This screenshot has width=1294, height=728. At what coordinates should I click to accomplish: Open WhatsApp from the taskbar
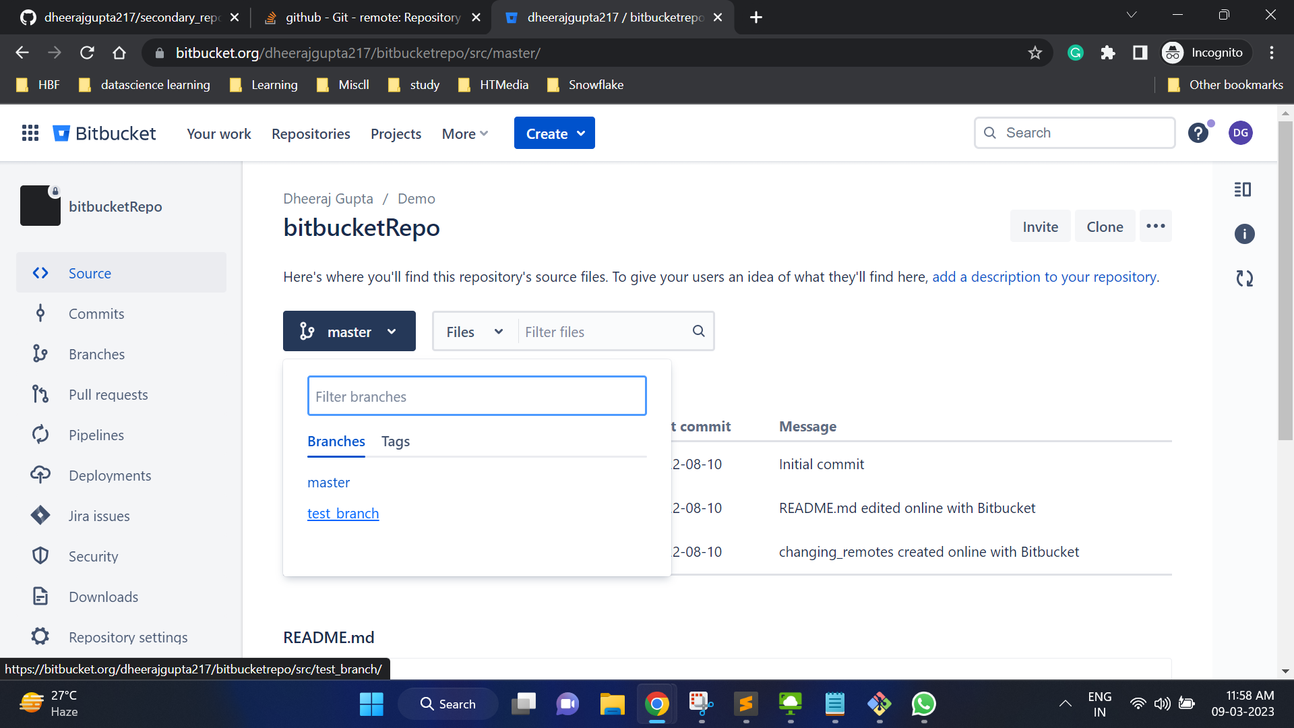pos(923,704)
